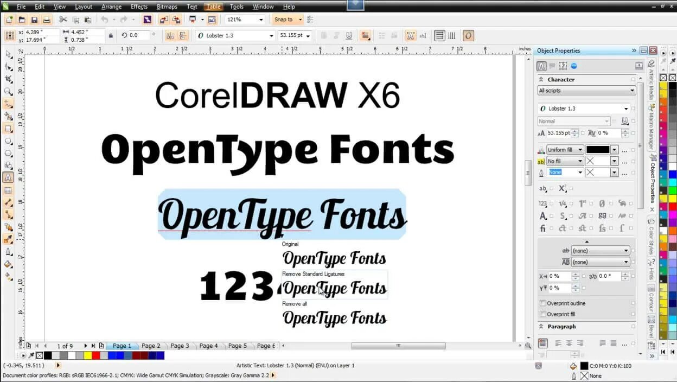
Task: Switch to Page 3 tab
Action: tap(180, 346)
